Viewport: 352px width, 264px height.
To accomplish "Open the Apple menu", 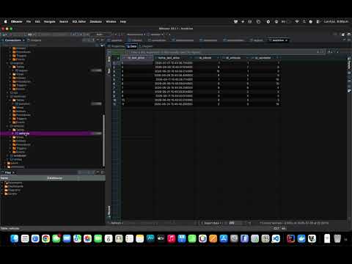I will (x=5, y=21).
